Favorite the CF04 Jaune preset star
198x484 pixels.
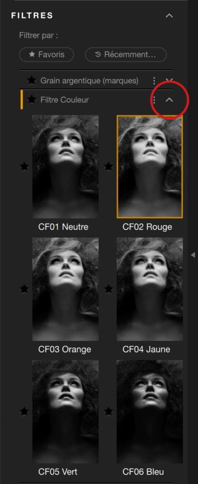coord(108,289)
